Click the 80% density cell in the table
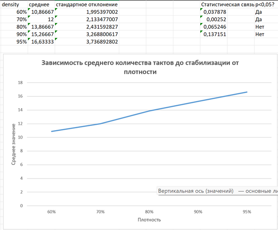The image size is (278, 230). pos(14,27)
